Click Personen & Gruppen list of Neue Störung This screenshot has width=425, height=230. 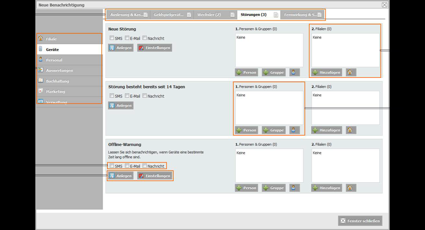269,50
